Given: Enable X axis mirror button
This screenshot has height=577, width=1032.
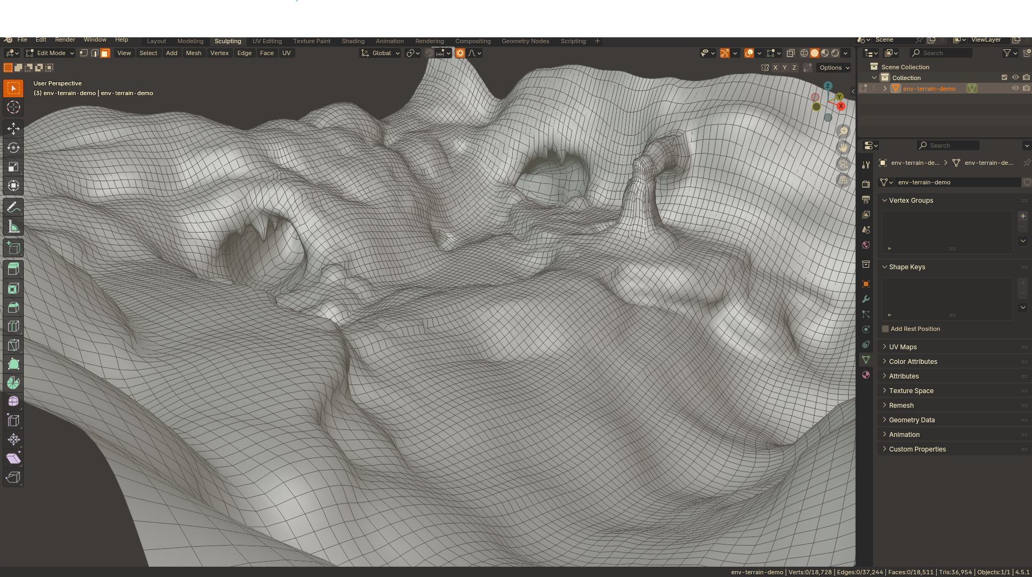Looking at the screenshot, I should point(776,67).
